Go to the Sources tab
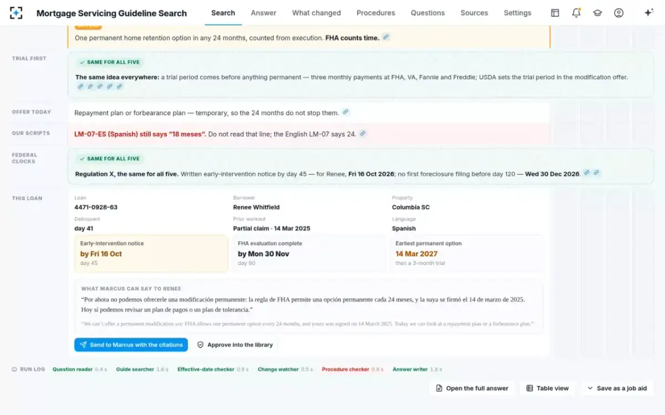The height and width of the screenshot is (415, 665). tap(474, 13)
